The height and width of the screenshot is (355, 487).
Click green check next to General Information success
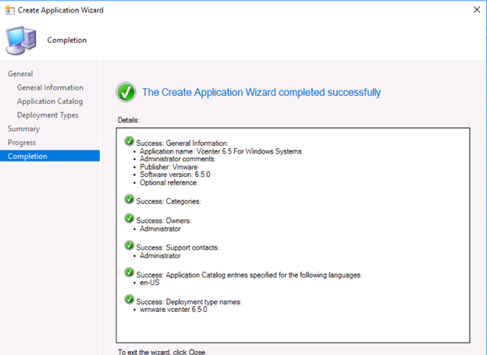pyautogui.click(x=130, y=141)
